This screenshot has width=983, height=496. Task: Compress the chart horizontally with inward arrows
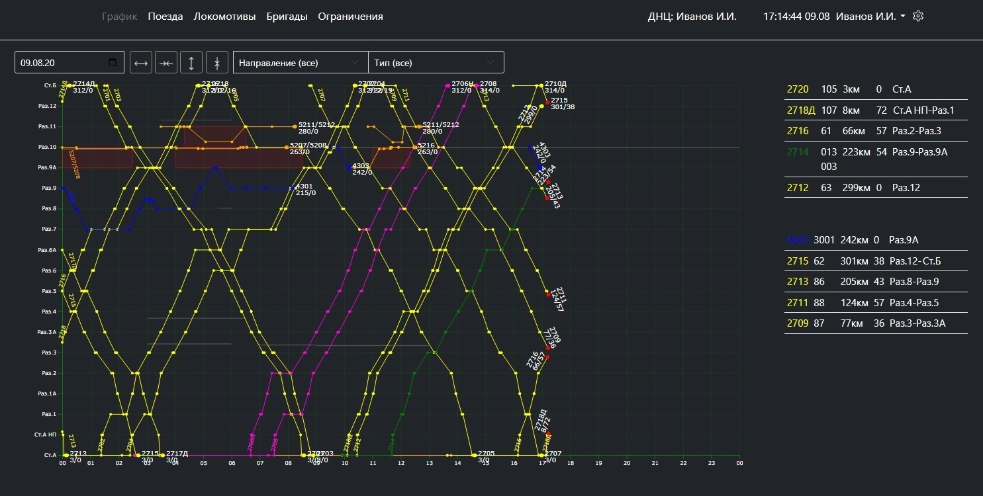[166, 63]
